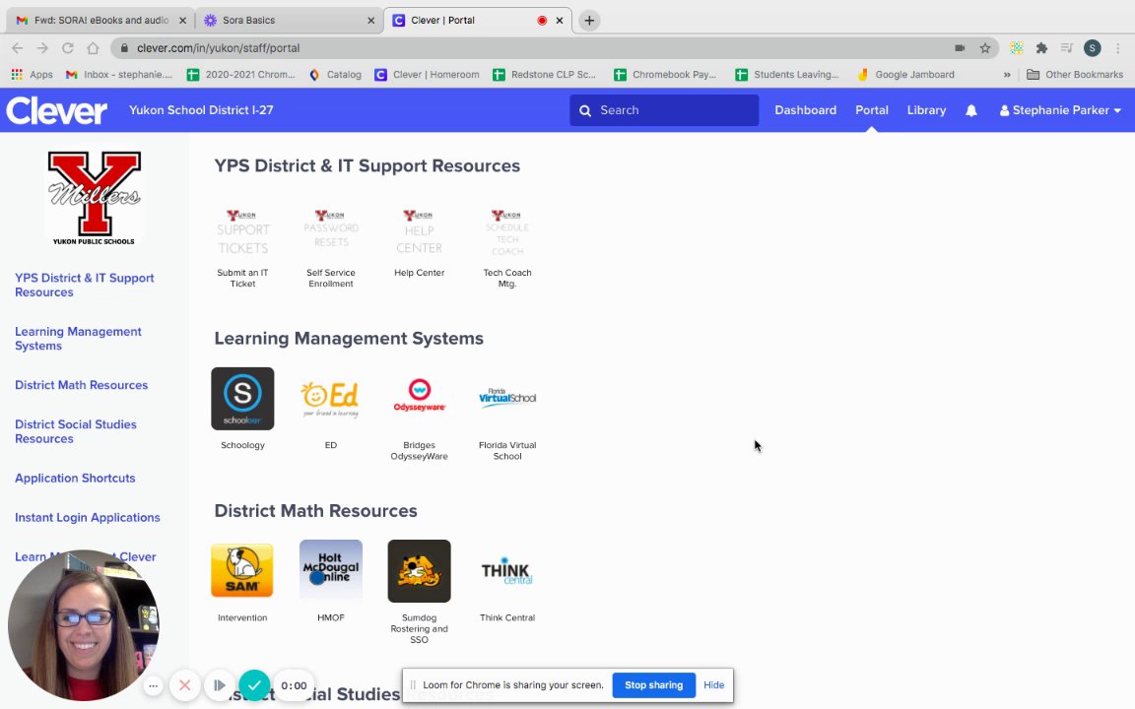1135x709 pixels.
Task: Open Stephanie Parker account dropdown
Action: pyautogui.click(x=1060, y=110)
